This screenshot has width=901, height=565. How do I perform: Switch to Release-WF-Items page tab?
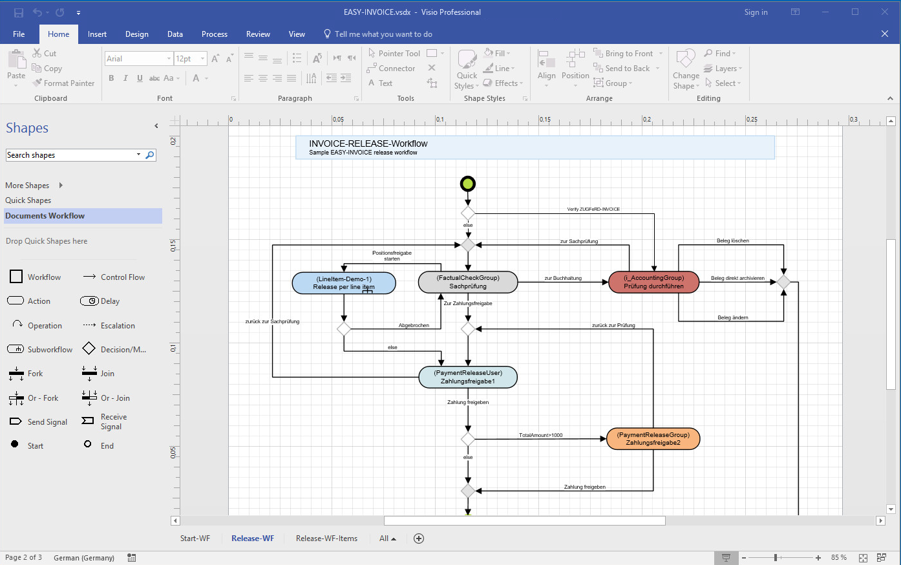click(326, 538)
